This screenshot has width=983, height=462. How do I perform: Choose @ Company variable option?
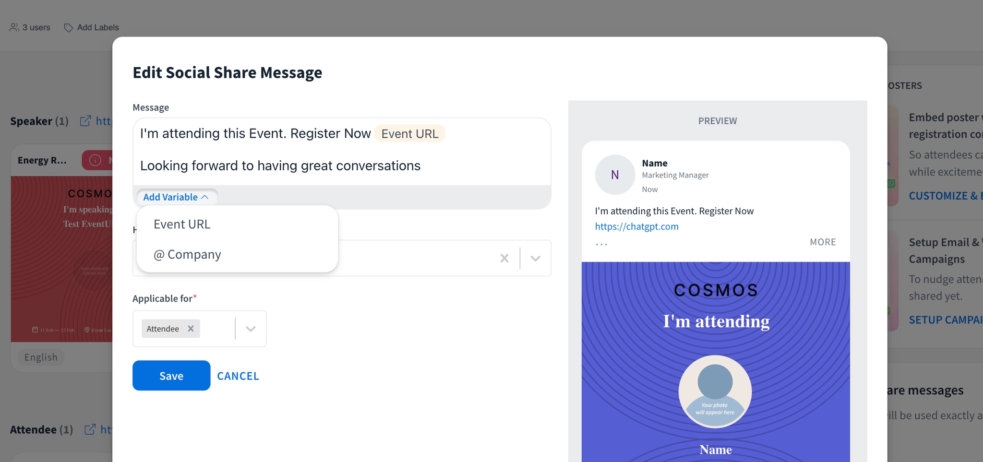pyautogui.click(x=187, y=254)
